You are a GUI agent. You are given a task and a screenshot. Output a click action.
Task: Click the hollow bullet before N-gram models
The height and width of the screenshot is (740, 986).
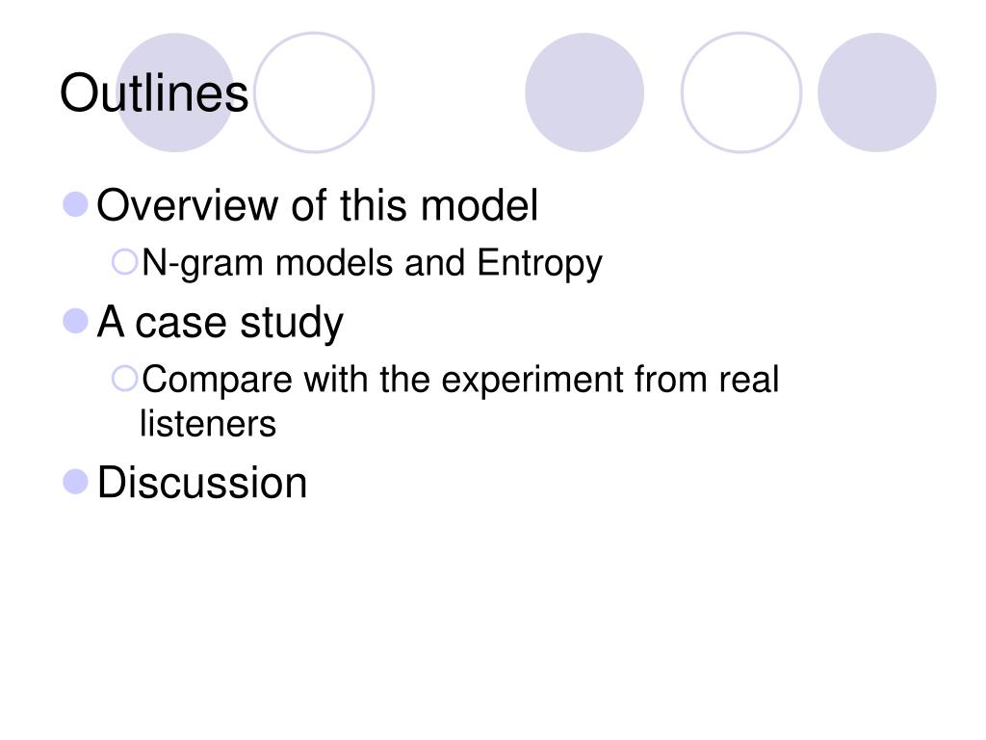click(124, 262)
